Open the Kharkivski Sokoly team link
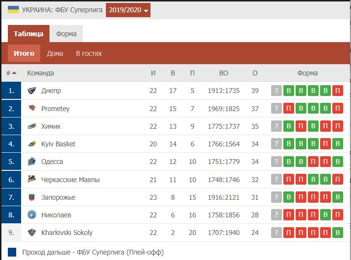 tap(67, 233)
